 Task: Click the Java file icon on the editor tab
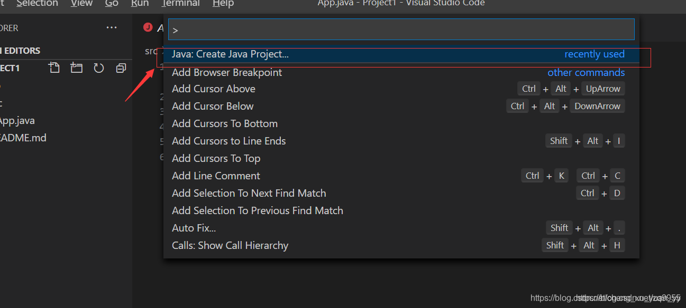[x=148, y=27]
